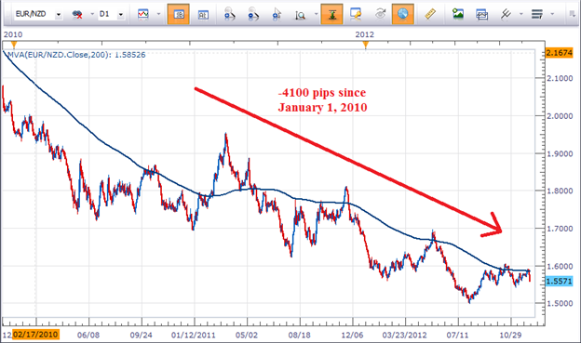This screenshot has width=581, height=343.
Task: Toggle the highlighted bid price chart button
Action: 179,15
